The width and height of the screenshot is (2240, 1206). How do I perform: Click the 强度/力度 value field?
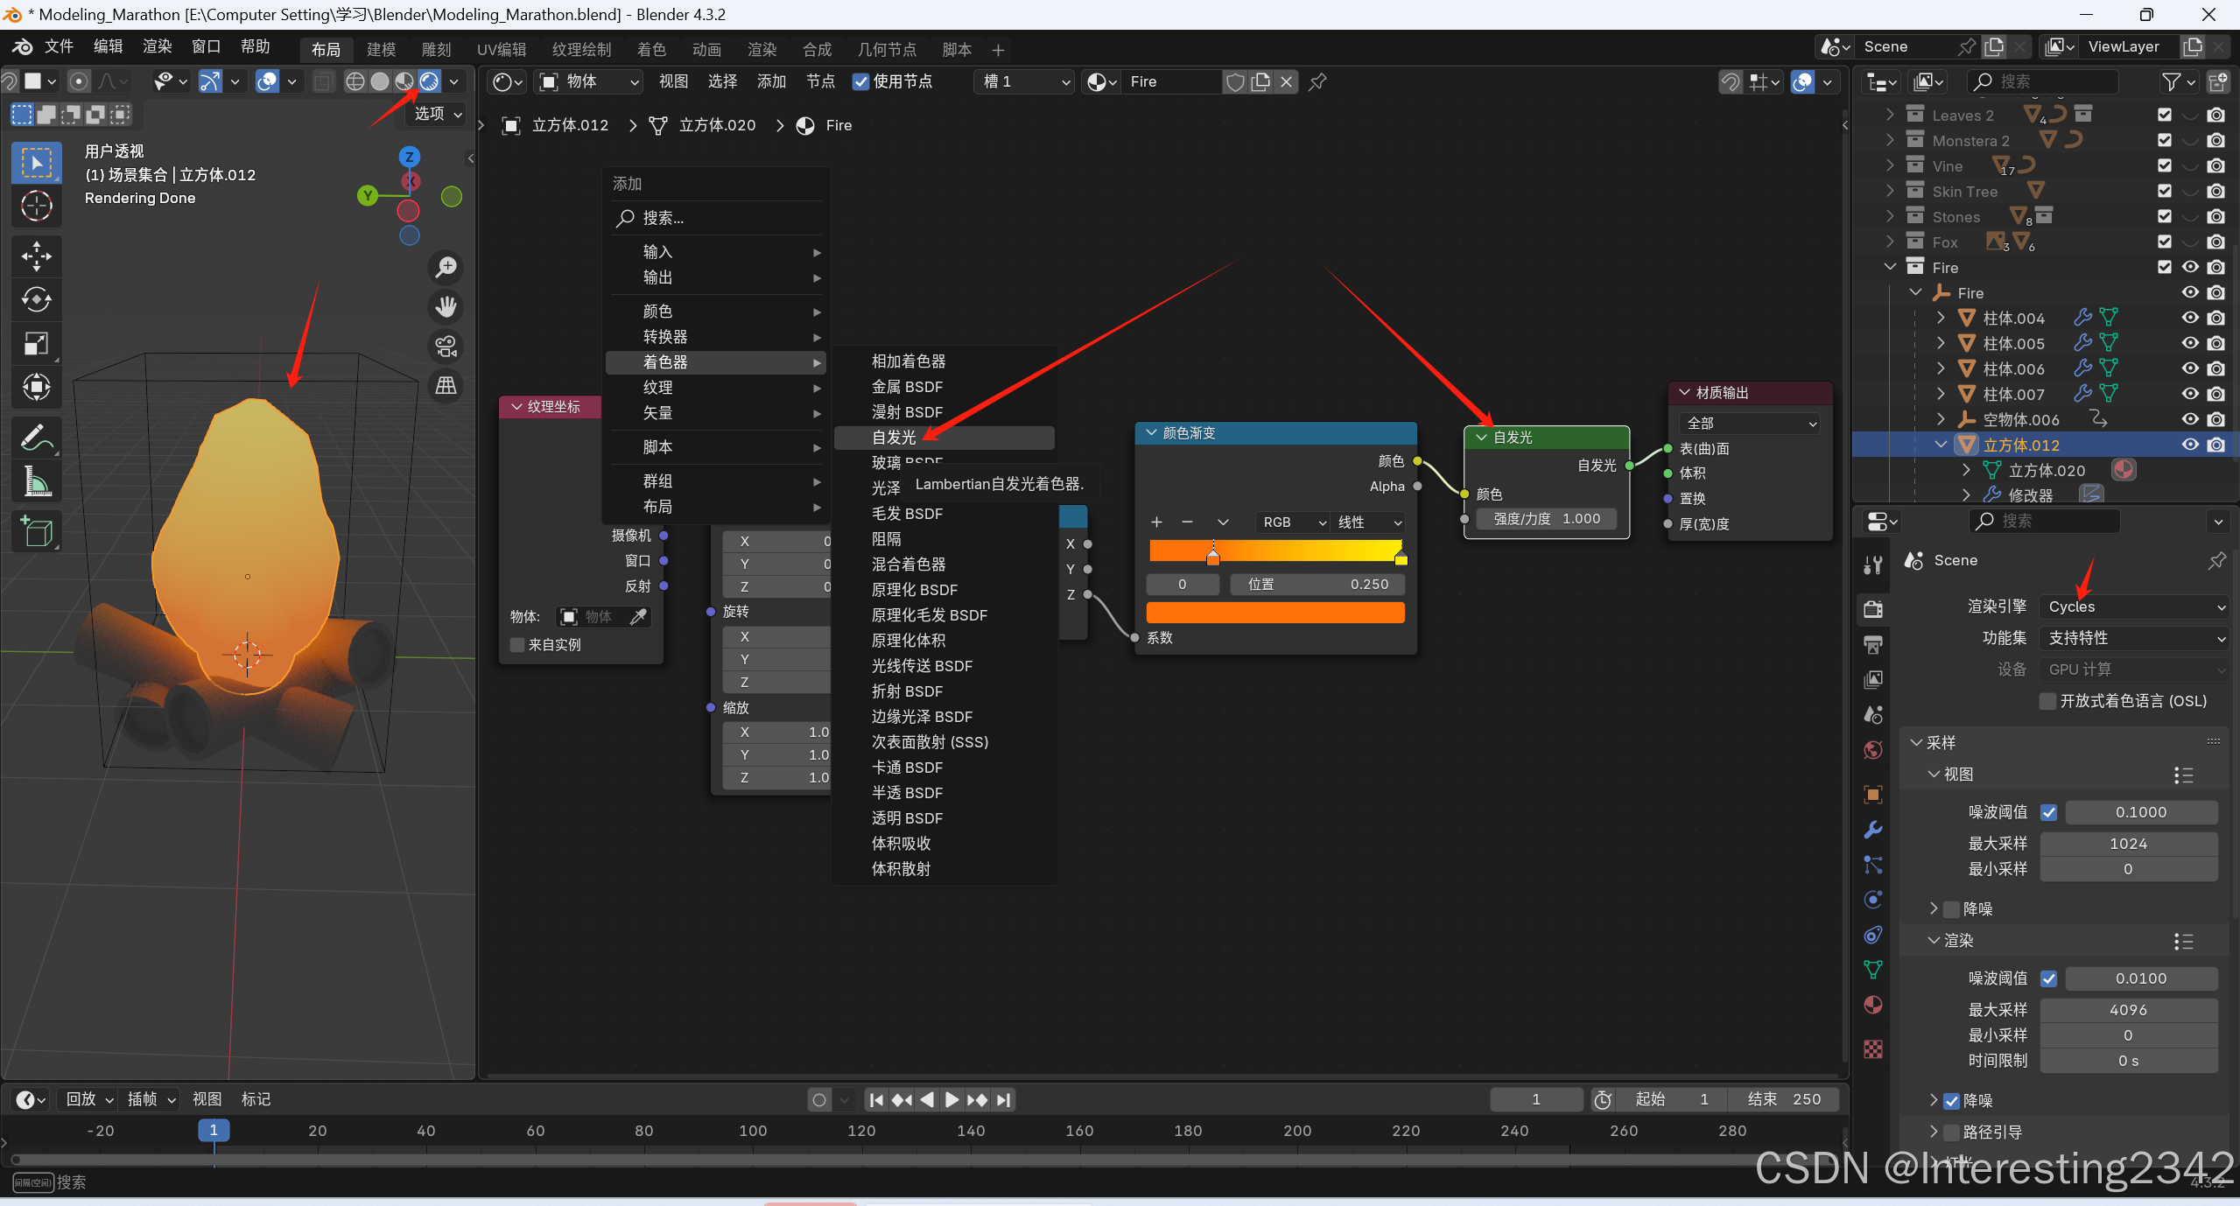coord(1546,519)
